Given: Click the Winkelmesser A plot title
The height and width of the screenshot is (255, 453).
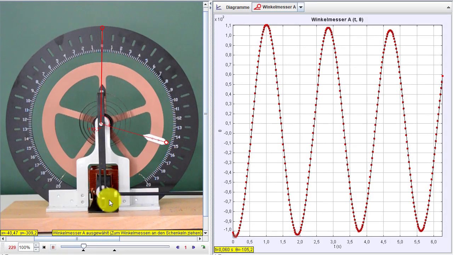Looking at the screenshot, I should [337, 19].
